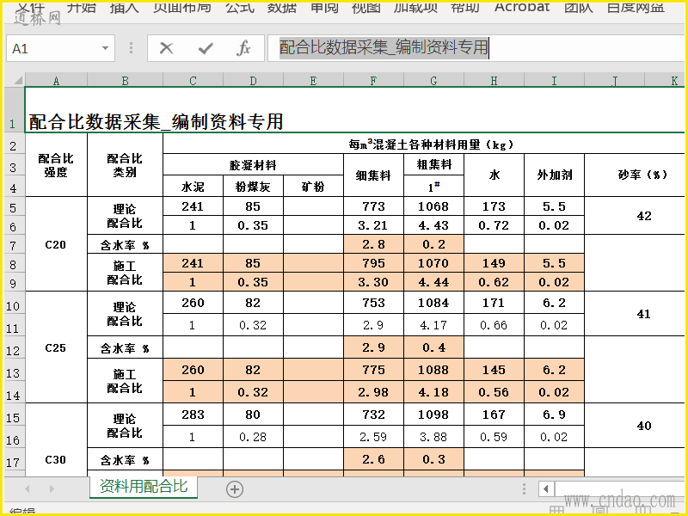Screen dimensions: 688x516
Task: Click the 胶凝材料 header cell
Action: 253,165
